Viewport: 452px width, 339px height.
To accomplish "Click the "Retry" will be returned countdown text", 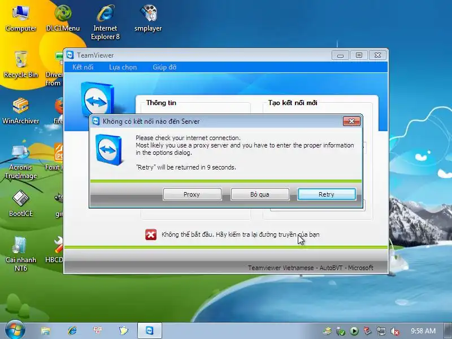I will [x=186, y=167].
